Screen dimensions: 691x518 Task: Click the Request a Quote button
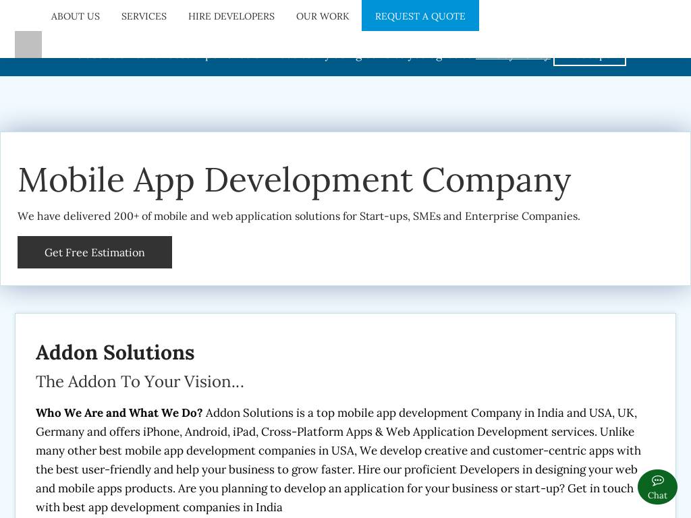[420, 16]
